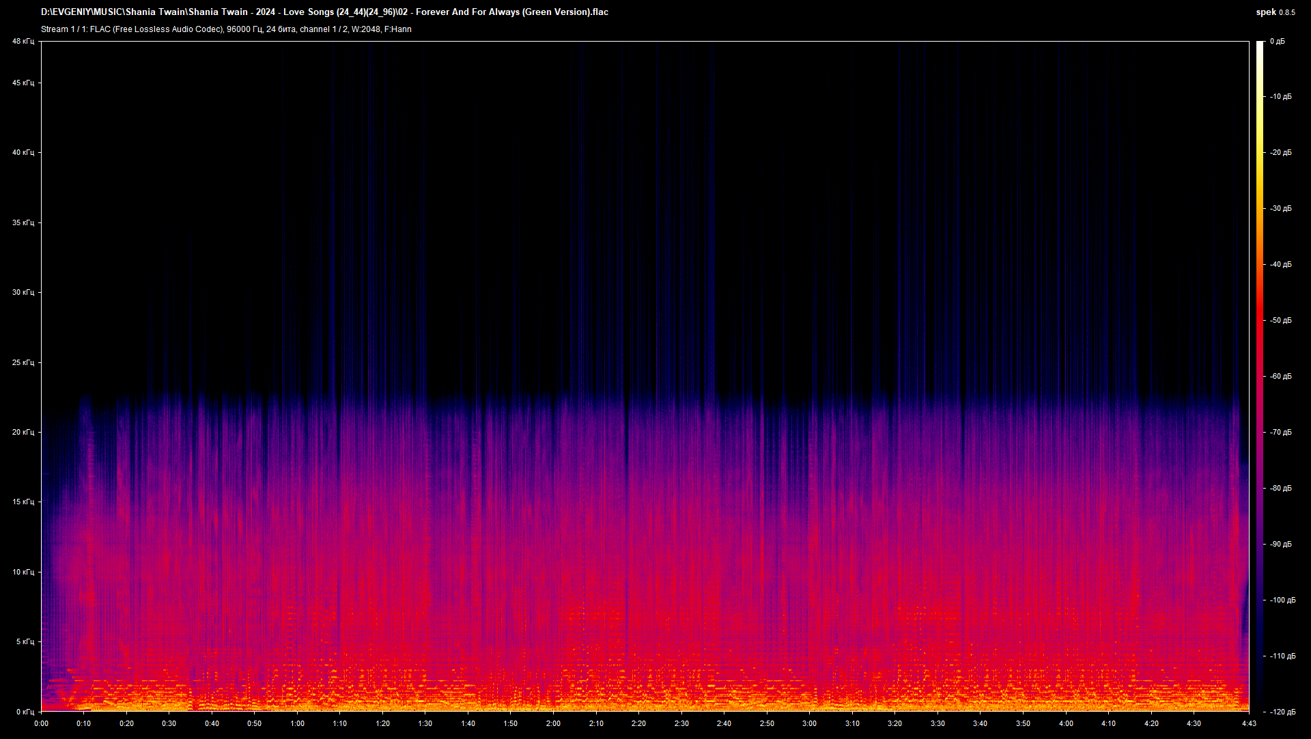This screenshot has width=1311, height=739.
Task: Click the 20 кГц frequency axis label
Action: (x=23, y=432)
